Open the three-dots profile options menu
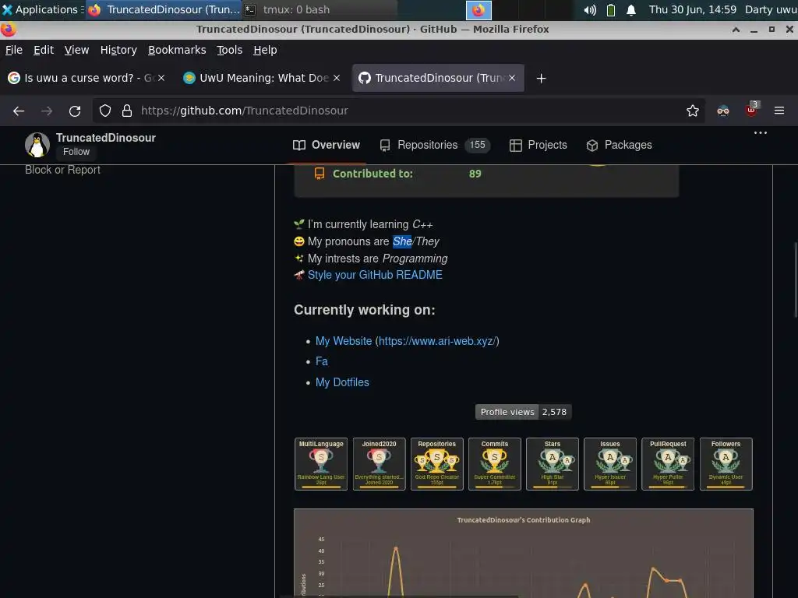This screenshot has width=798, height=598. point(761,133)
